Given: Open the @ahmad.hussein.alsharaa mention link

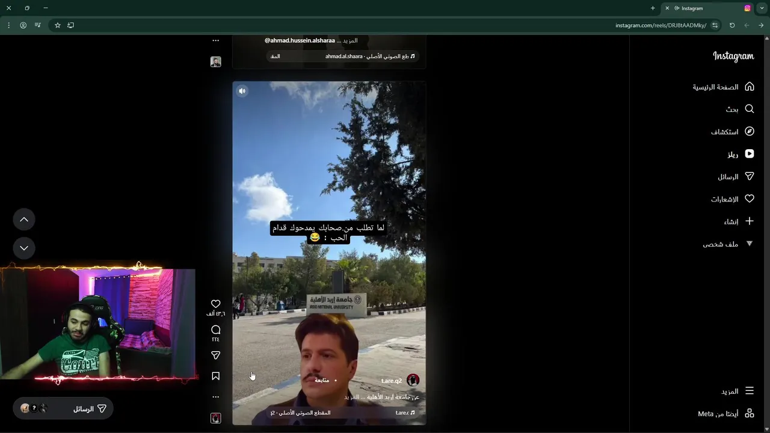Looking at the screenshot, I should [x=300, y=40].
